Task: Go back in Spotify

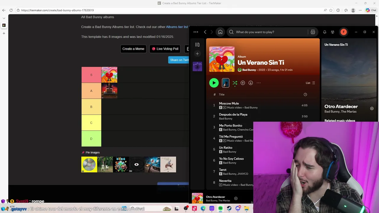Action: 205,32
